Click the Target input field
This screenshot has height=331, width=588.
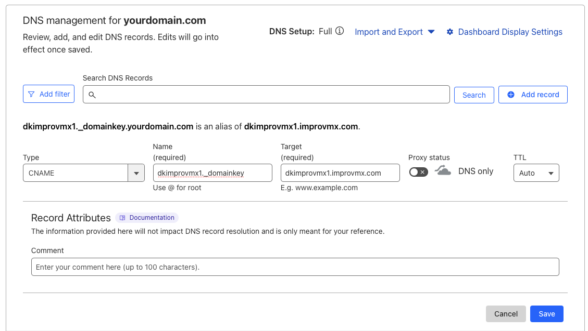tap(340, 173)
